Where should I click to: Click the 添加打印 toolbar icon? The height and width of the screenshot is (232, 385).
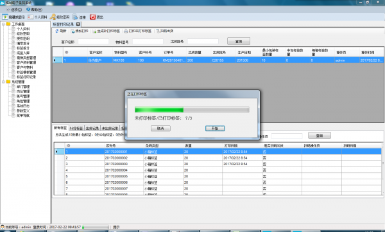click(73, 31)
